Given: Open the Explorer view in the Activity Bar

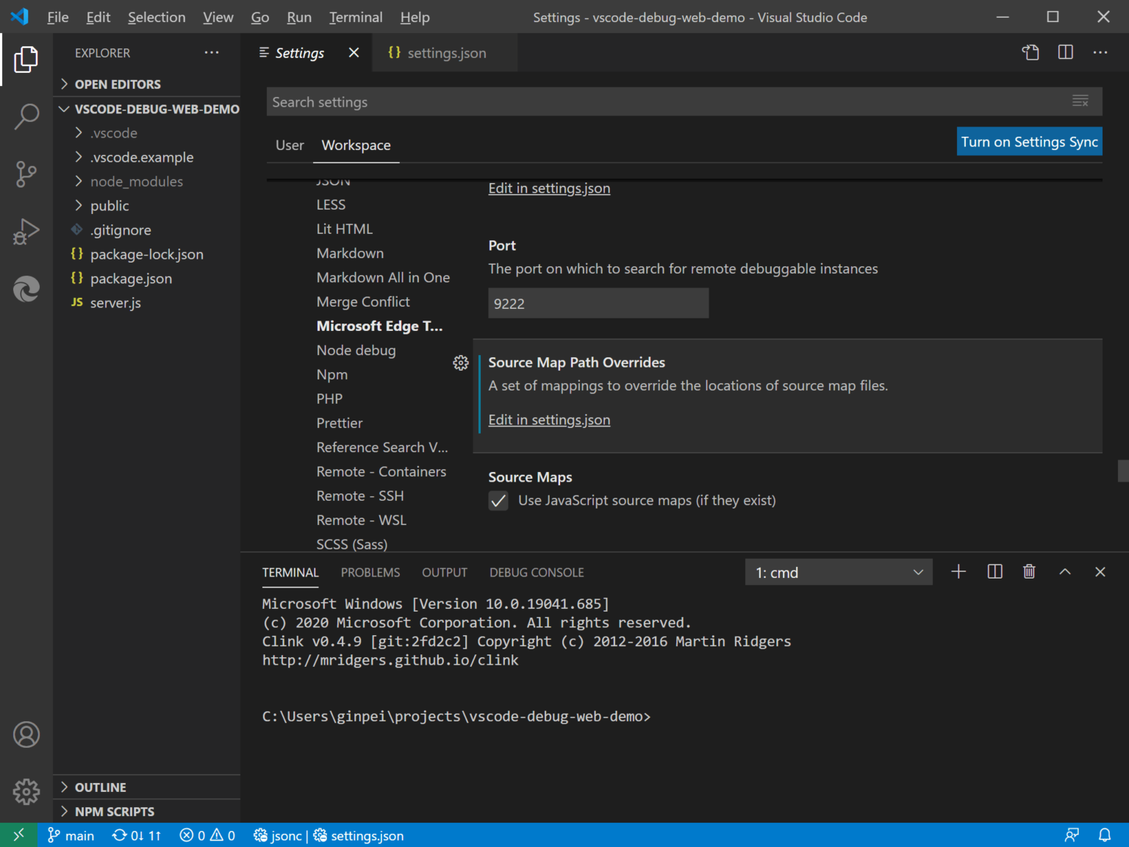Looking at the screenshot, I should point(26,60).
